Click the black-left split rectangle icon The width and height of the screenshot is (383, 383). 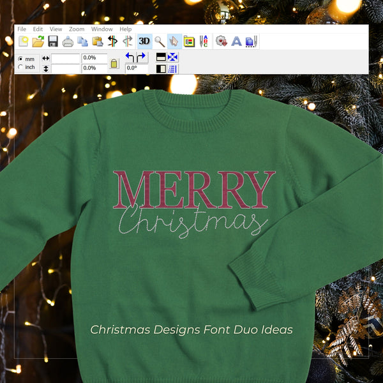point(161,69)
